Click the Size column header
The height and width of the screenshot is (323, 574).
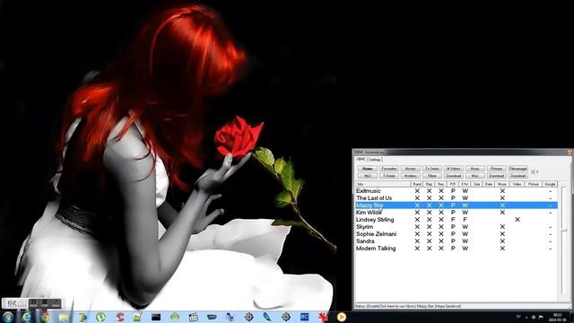476,184
